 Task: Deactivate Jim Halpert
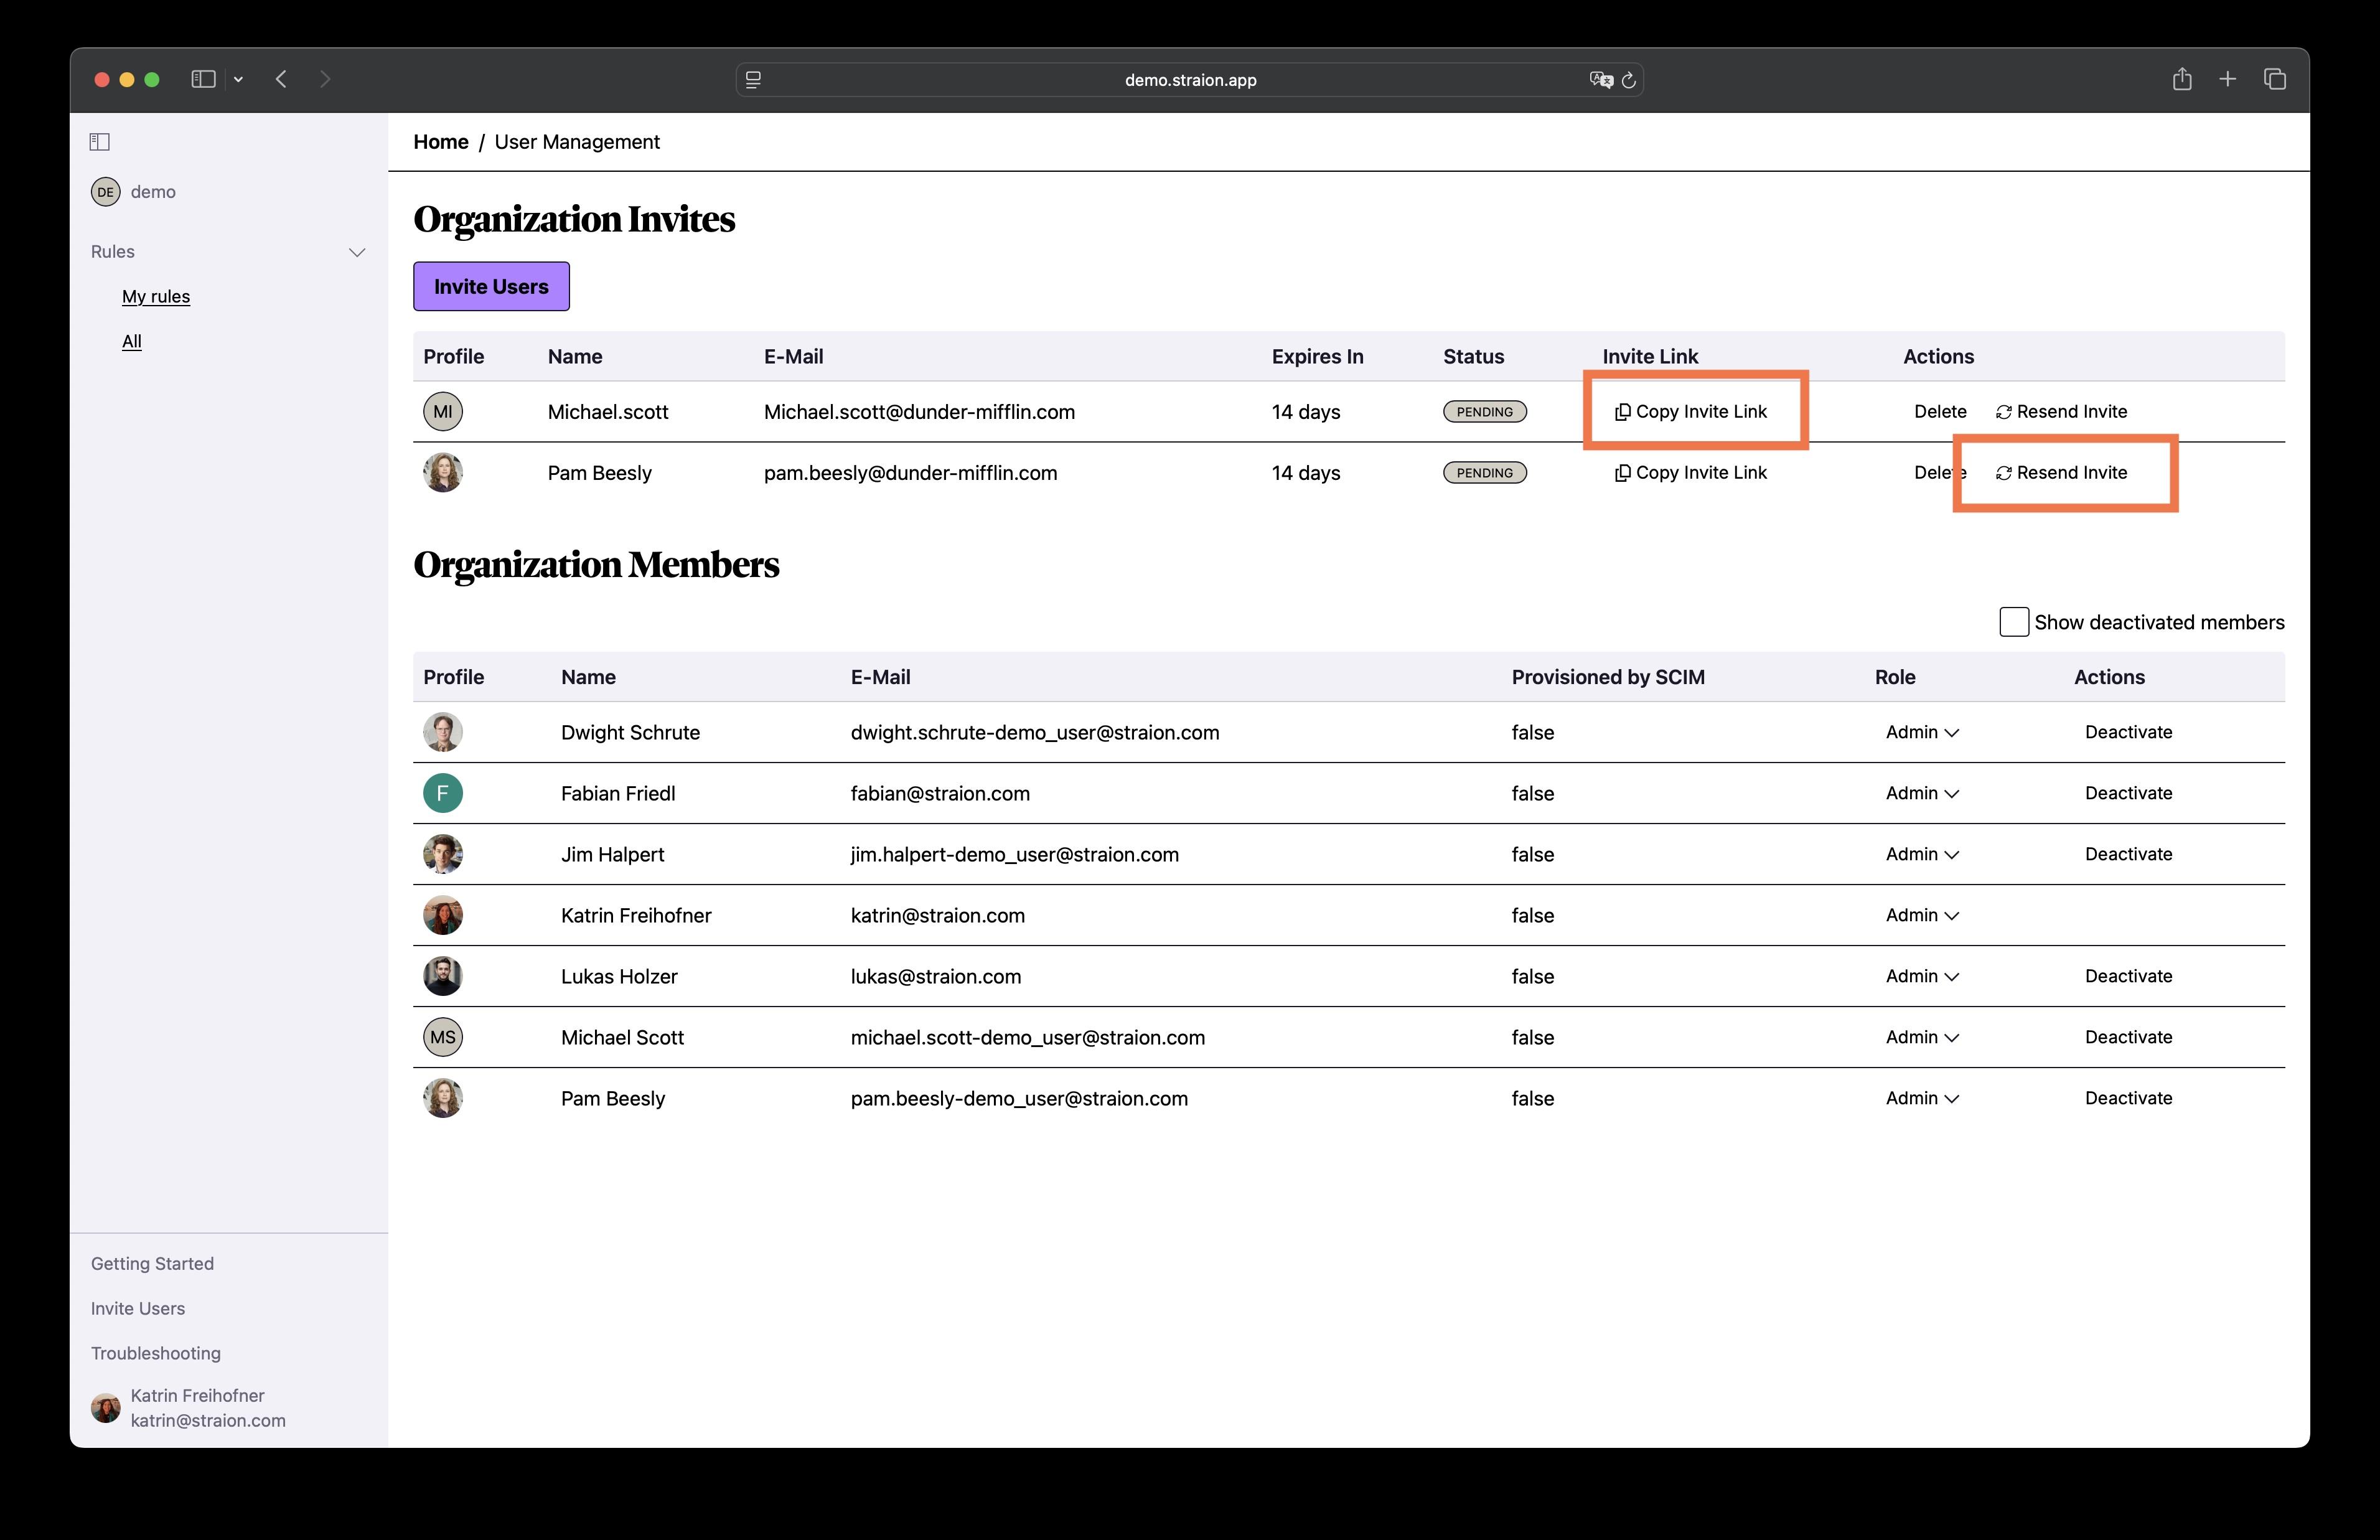(2128, 854)
